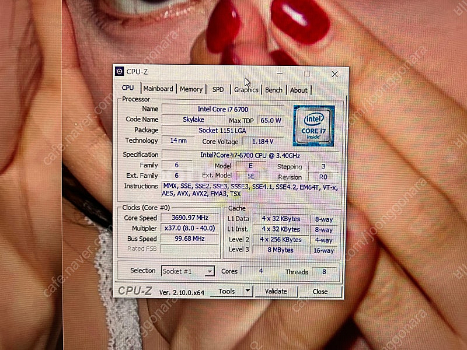
Task: Click the Validate button
Action: coord(276,291)
